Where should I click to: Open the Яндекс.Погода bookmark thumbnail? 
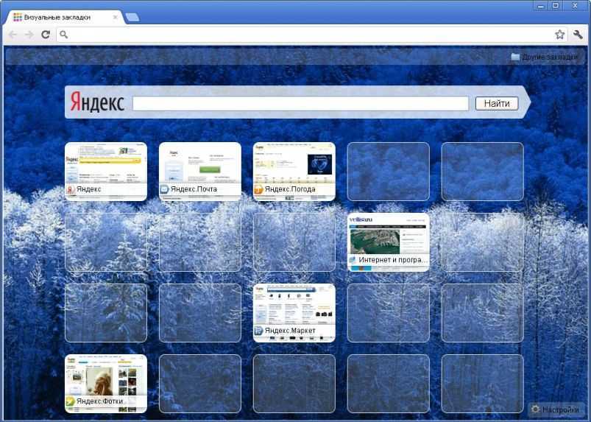(x=294, y=171)
